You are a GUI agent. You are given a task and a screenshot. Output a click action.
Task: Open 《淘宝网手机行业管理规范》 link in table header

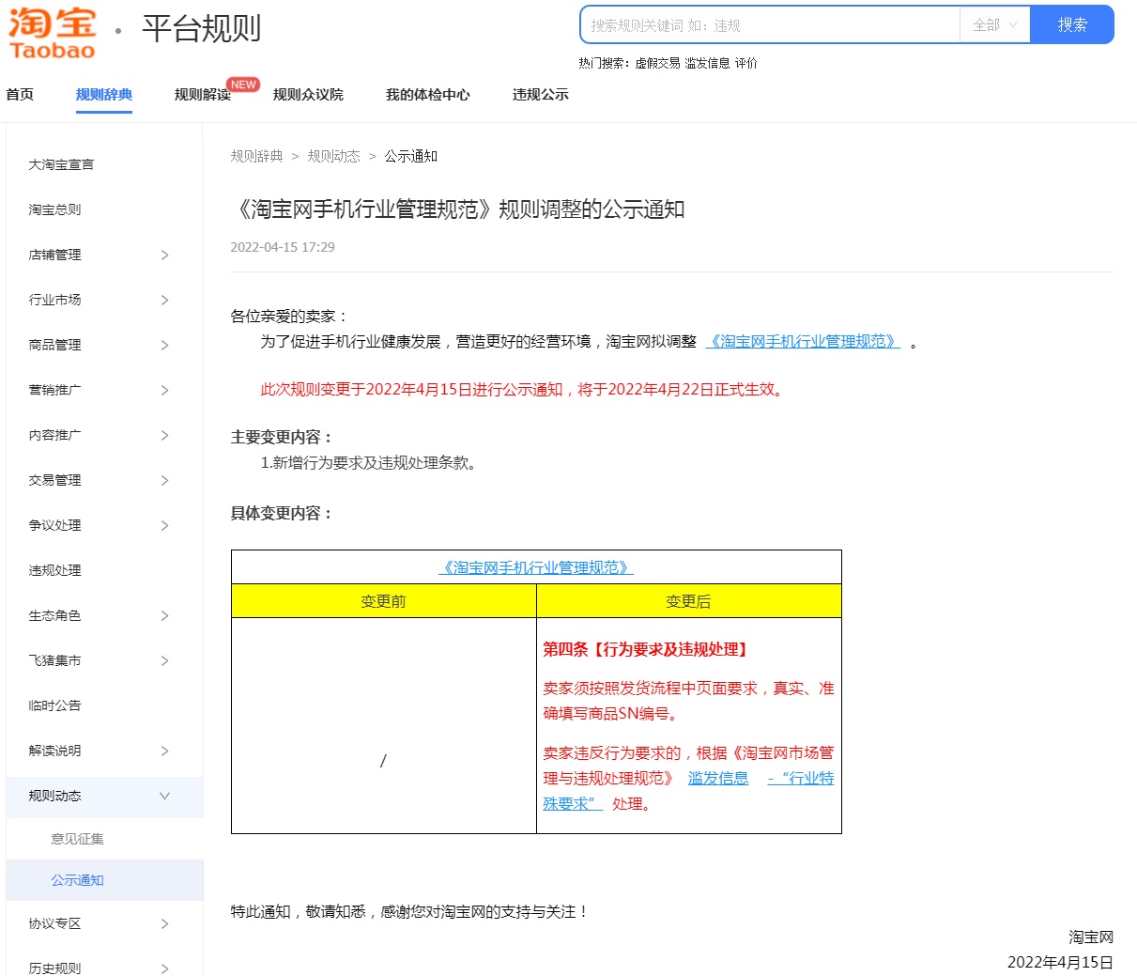(536, 567)
